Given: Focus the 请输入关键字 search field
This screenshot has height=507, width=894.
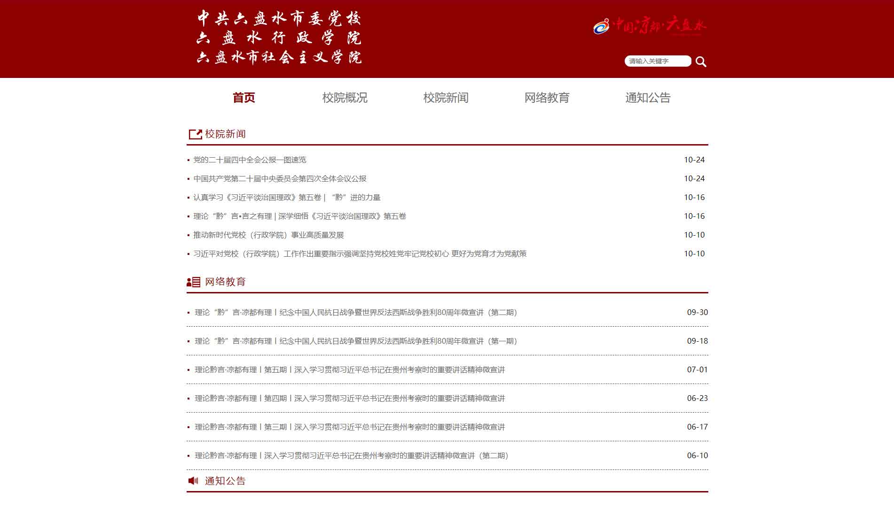Looking at the screenshot, I should [658, 61].
